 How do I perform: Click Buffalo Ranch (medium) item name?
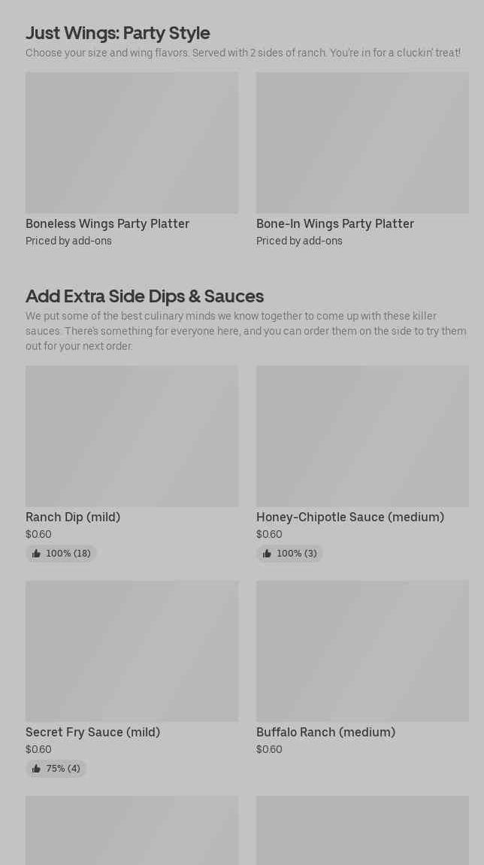325,732
